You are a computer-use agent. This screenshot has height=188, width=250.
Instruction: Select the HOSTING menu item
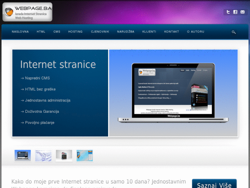pos(75,32)
